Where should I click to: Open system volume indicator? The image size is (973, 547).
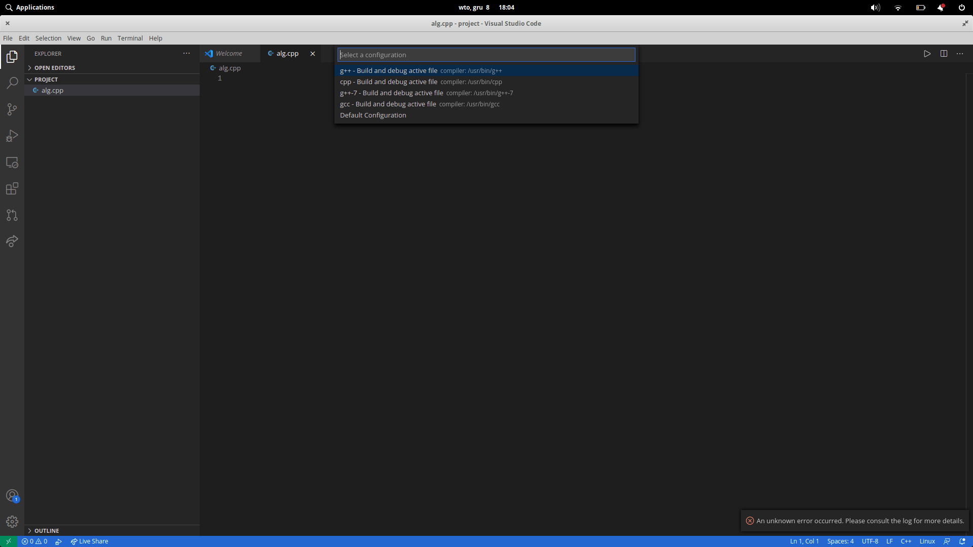coord(875,8)
